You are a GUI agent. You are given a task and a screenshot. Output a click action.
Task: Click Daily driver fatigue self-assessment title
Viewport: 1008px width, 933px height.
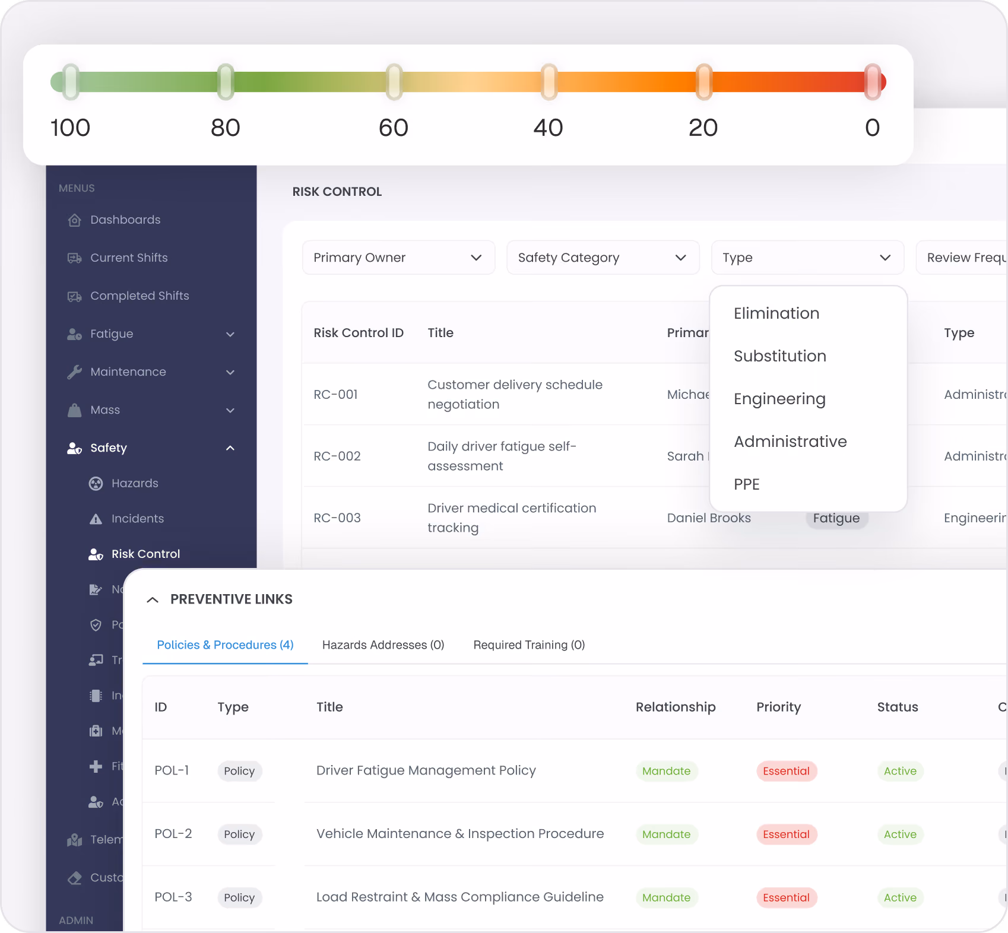[502, 456]
